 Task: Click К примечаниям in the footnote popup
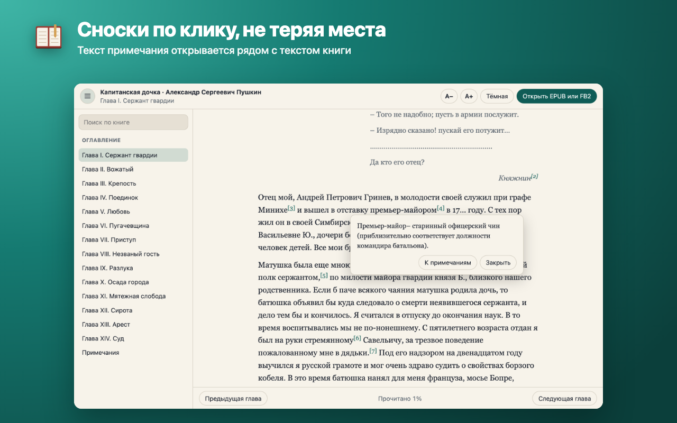tap(447, 263)
